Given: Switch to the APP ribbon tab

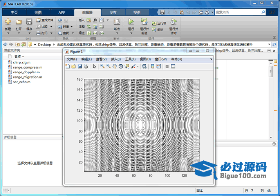Looking at the screenshot, I should pos(62,13).
